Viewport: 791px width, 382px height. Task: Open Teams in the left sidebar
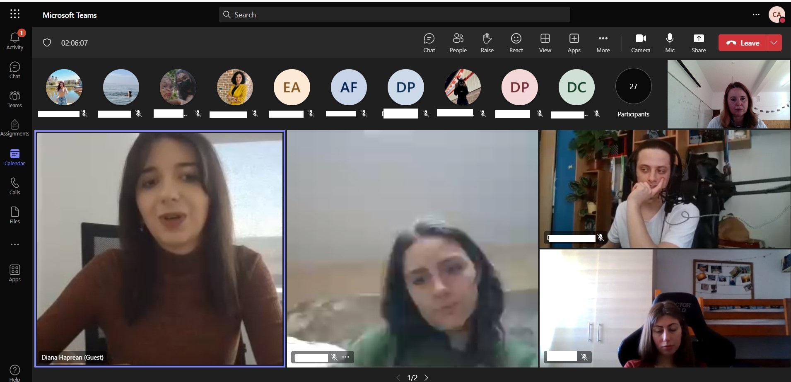pyautogui.click(x=14, y=99)
